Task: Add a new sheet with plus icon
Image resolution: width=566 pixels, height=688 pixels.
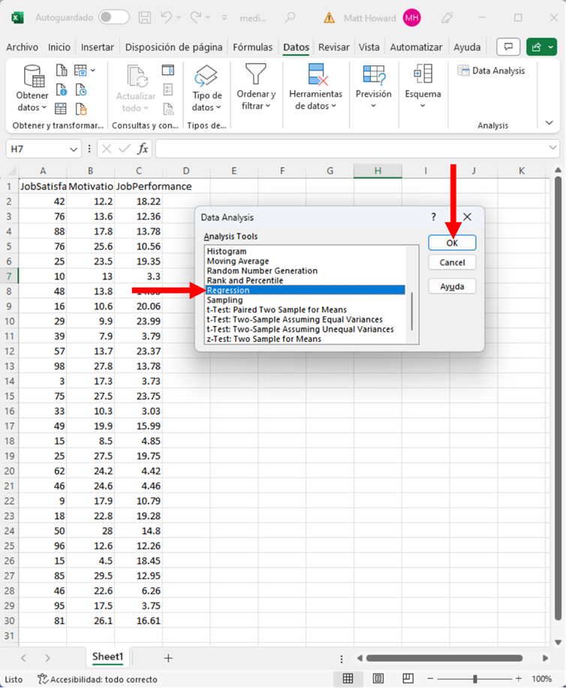Action: (x=168, y=658)
